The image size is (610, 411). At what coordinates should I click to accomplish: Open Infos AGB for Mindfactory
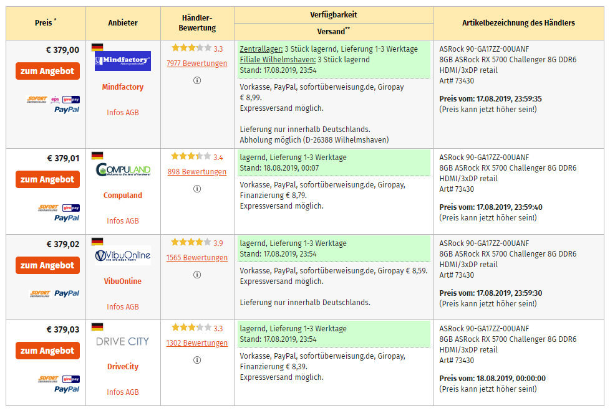coord(122,113)
